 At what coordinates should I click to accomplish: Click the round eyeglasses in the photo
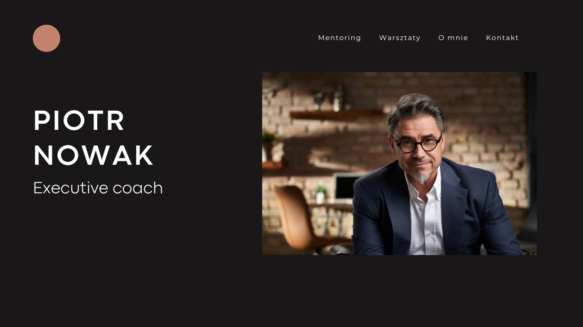point(417,143)
